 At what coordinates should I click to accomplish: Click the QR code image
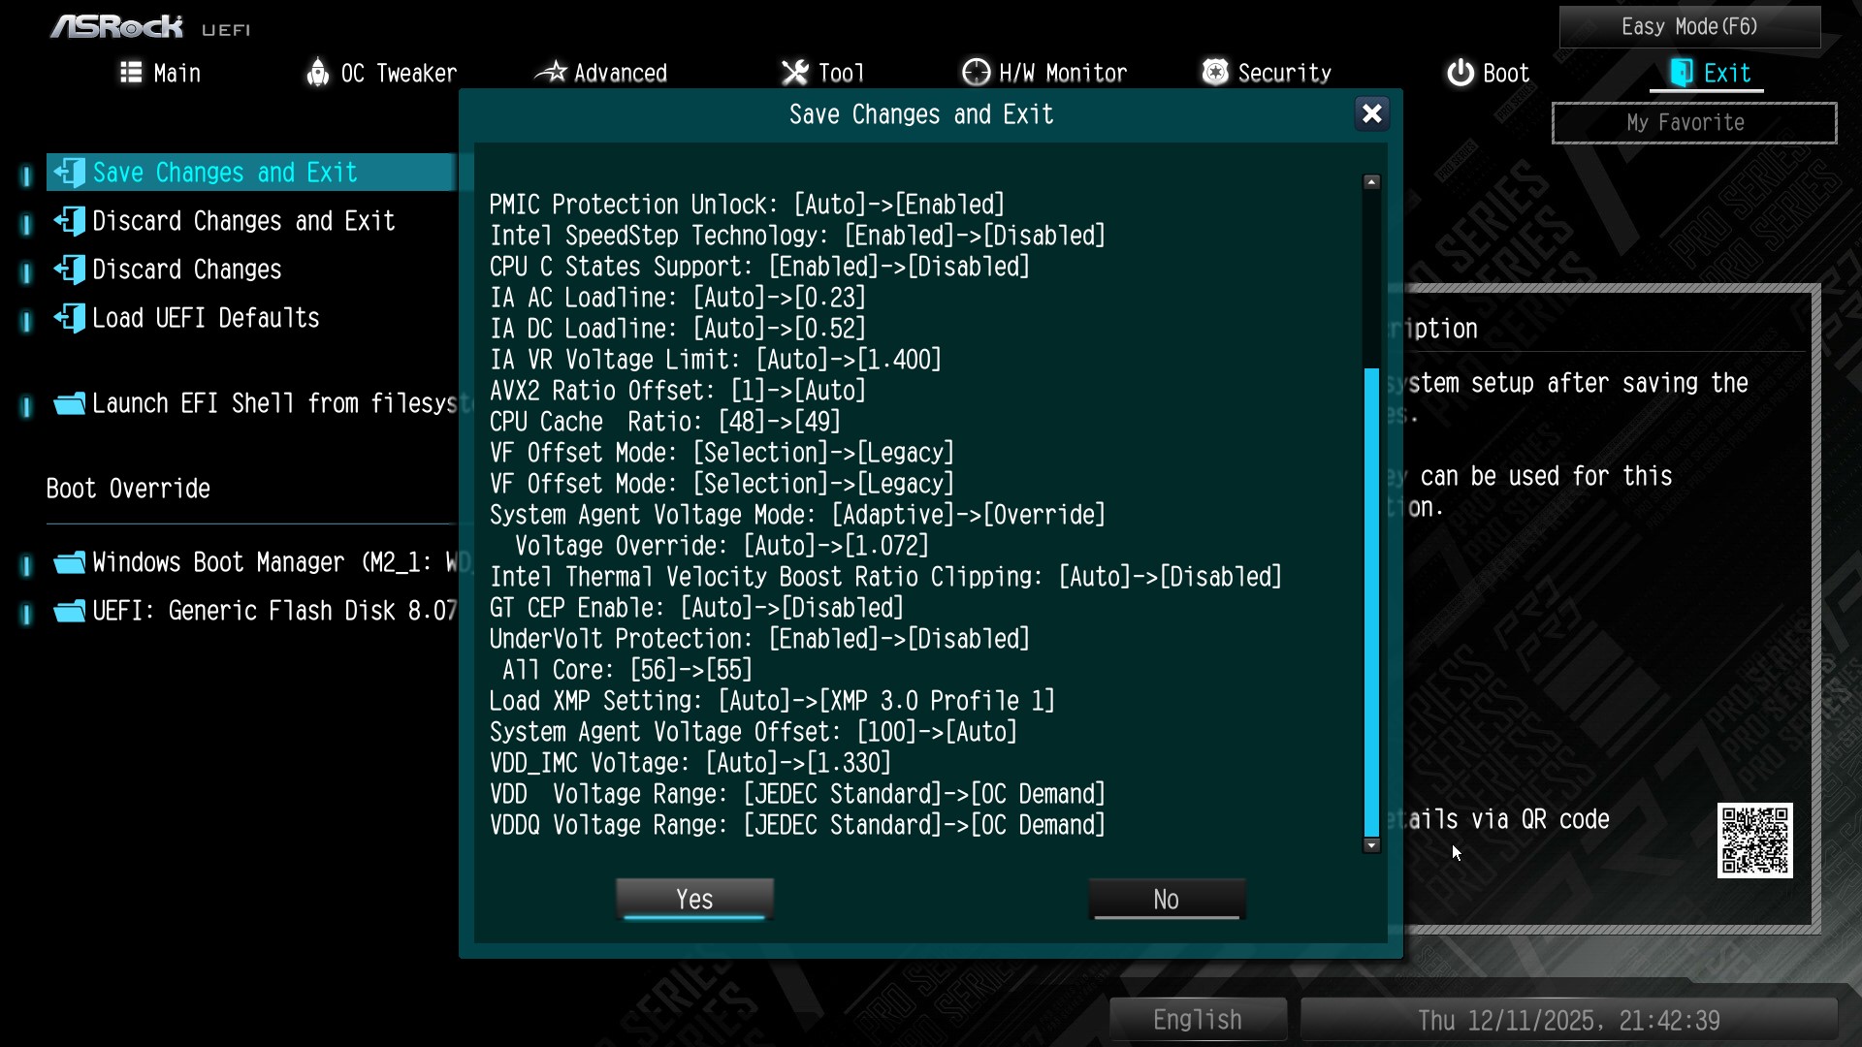click(1754, 840)
